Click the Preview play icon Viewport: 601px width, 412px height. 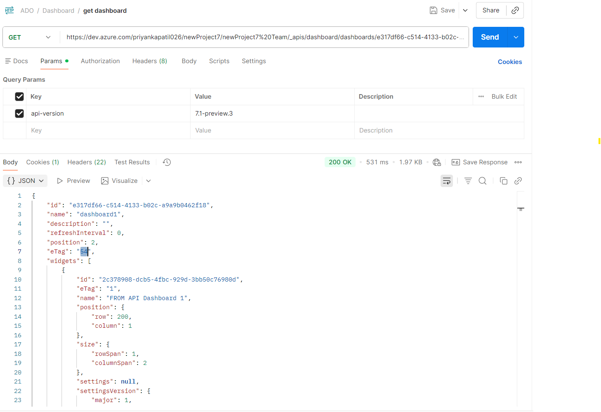point(60,181)
